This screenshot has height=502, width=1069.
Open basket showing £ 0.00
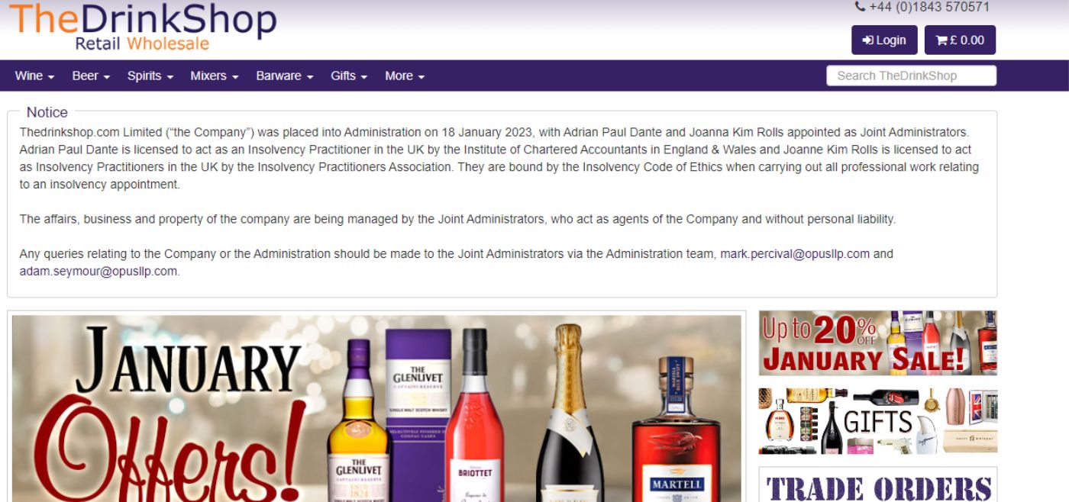[x=960, y=40]
